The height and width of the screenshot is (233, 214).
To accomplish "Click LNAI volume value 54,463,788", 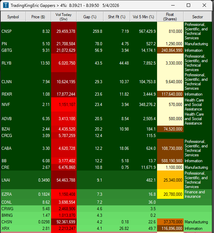I will 64,180.
